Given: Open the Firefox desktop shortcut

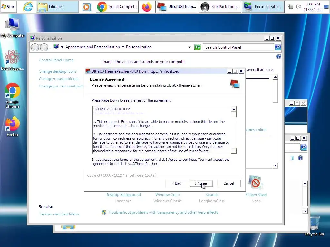Looking at the screenshot, I should pyautogui.click(x=13, y=126).
